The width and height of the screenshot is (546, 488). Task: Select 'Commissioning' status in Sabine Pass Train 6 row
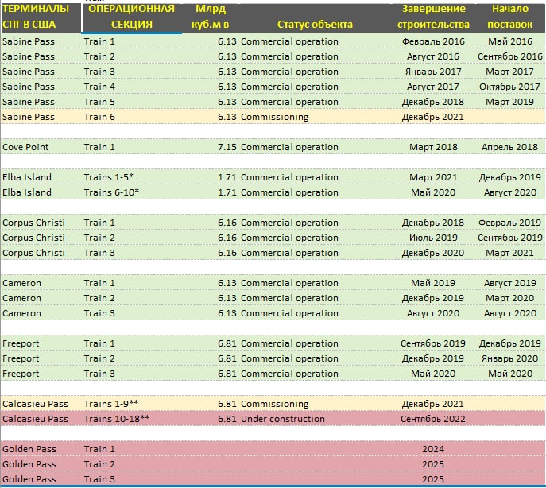coord(275,117)
